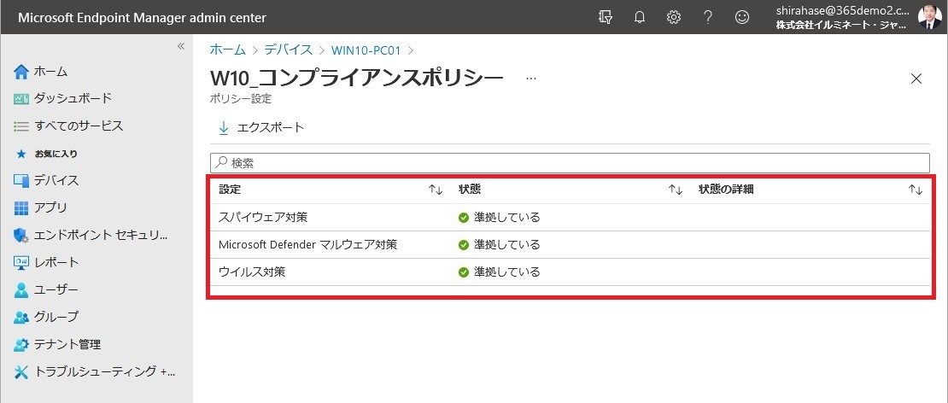Open すべてのサービス in the sidebar
The width and height of the screenshot is (948, 403).
click(x=79, y=126)
